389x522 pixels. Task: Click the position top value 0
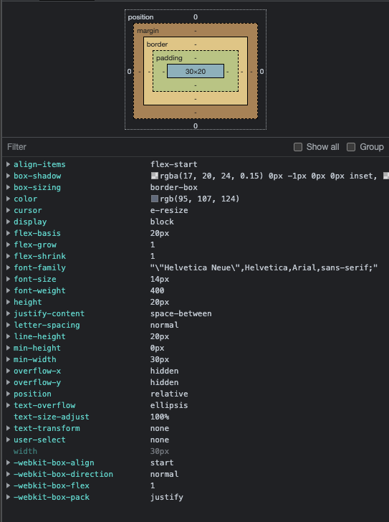tap(196, 17)
